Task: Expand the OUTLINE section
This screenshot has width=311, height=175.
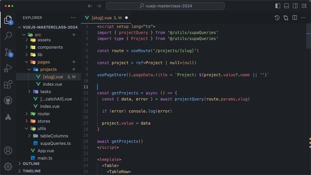Action: coord(19,164)
